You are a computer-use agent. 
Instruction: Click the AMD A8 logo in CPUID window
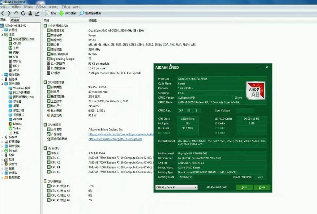255,91
